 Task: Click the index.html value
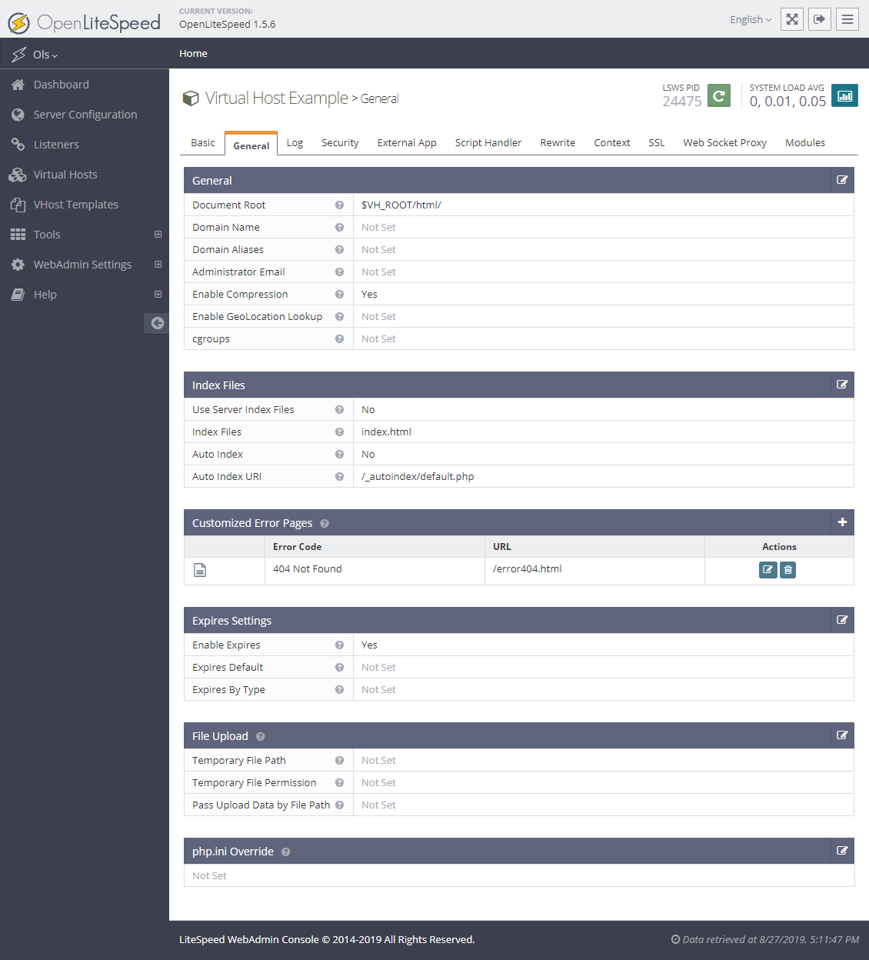386,432
